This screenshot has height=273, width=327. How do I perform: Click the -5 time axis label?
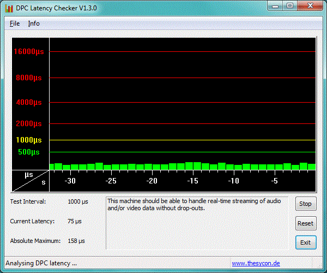[x=275, y=181]
